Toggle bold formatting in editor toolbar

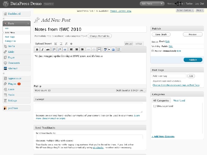coord(37,49)
